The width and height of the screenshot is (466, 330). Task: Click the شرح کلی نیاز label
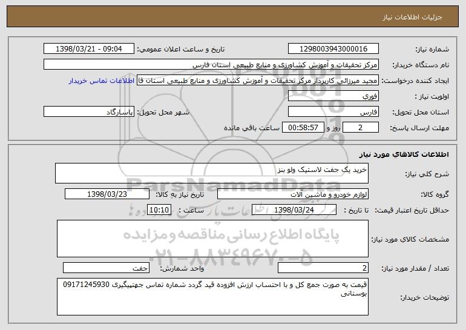tap(427, 174)
